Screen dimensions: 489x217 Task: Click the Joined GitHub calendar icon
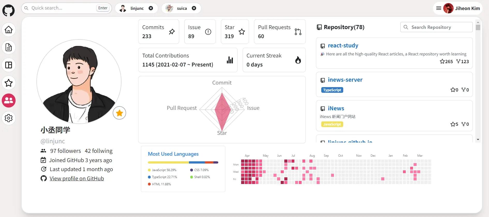click(x=43, y=160)
